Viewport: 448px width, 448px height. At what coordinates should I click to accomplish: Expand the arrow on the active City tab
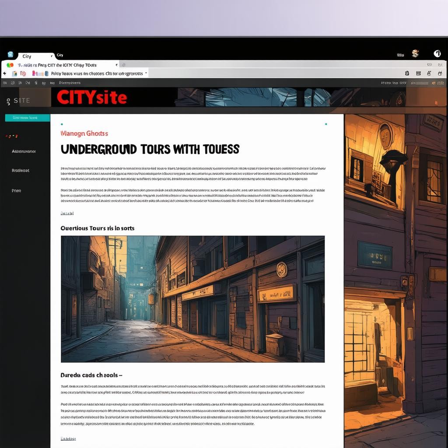click(52, 56)
